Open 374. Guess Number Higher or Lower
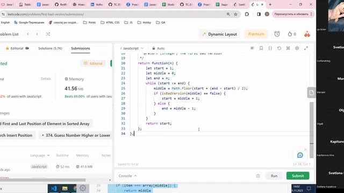This screenshot has height=193, width=344. tap(76, 136)
